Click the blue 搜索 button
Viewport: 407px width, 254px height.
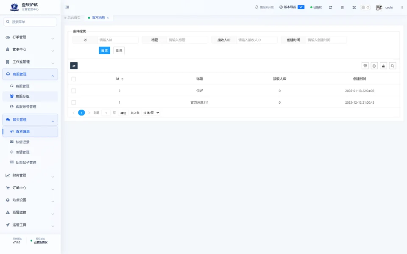[x=105, y=50]
